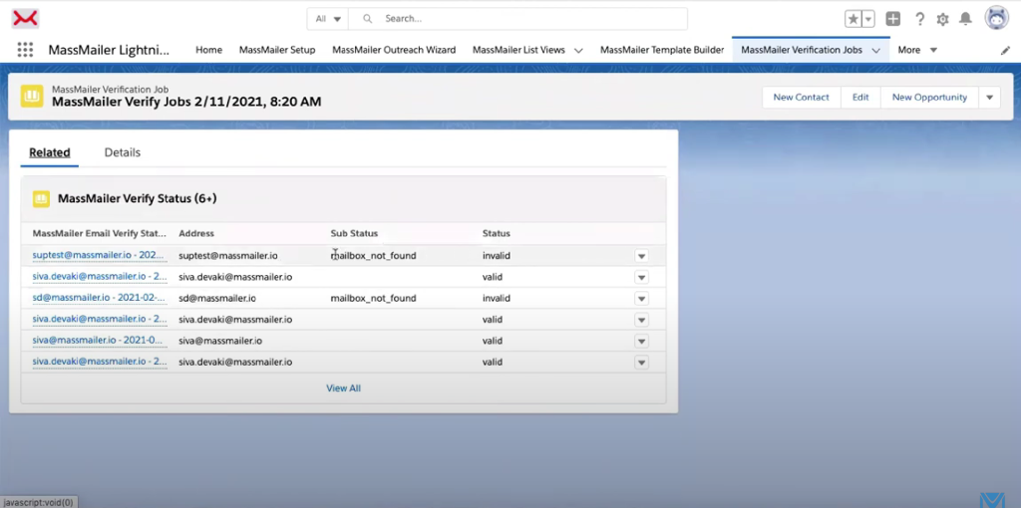Click the favorites star icon

tap(853, 19)
